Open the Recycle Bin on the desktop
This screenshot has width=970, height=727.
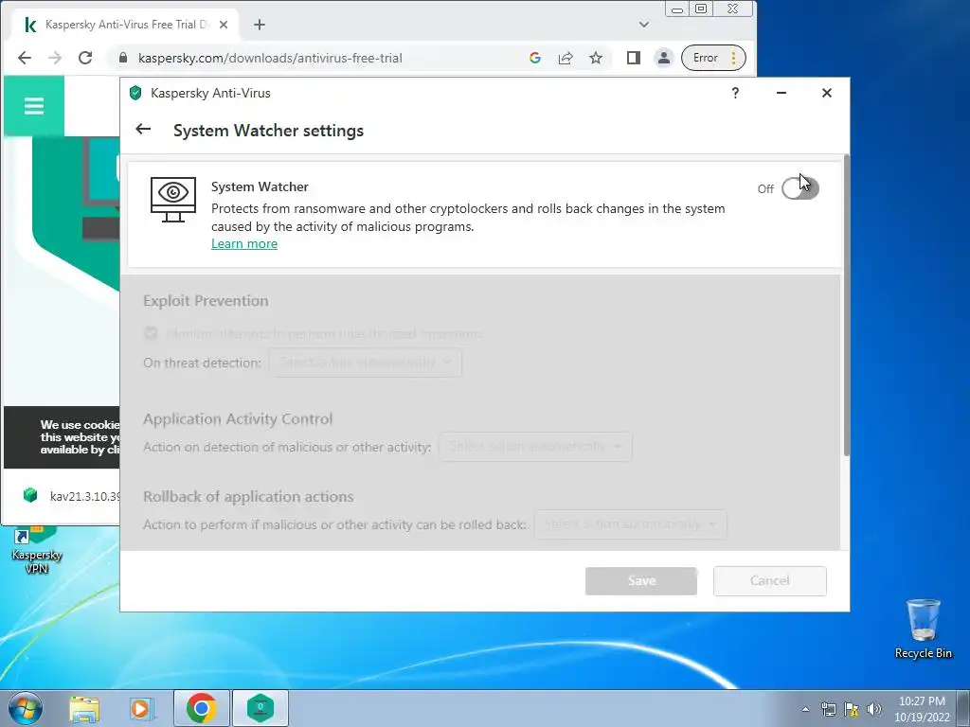point(923,629)
